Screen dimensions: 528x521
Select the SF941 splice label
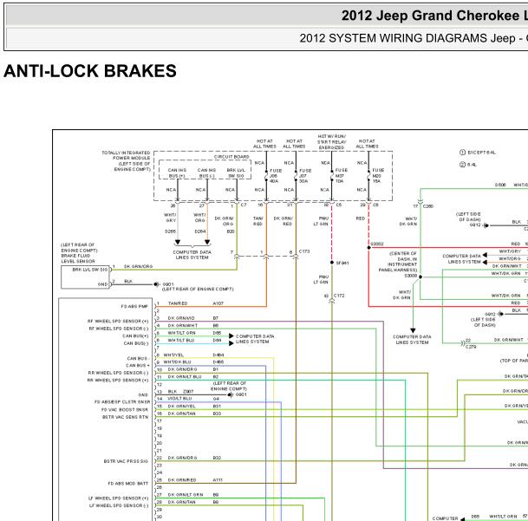tap(342, 263)
